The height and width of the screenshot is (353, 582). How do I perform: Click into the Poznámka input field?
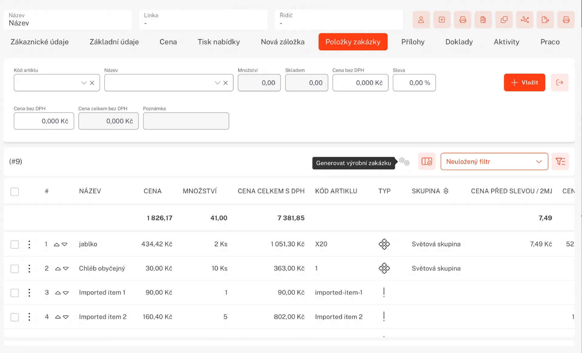click(x=186, y=121)
